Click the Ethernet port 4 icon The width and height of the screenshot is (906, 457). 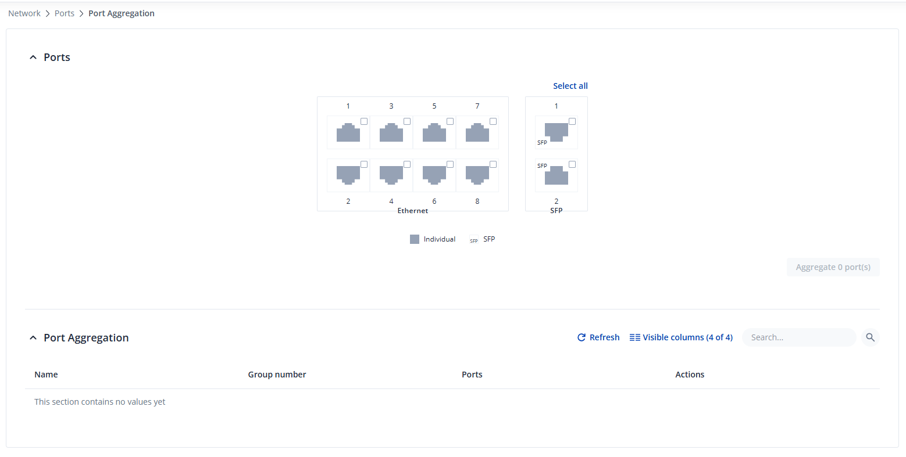(391, 175)
